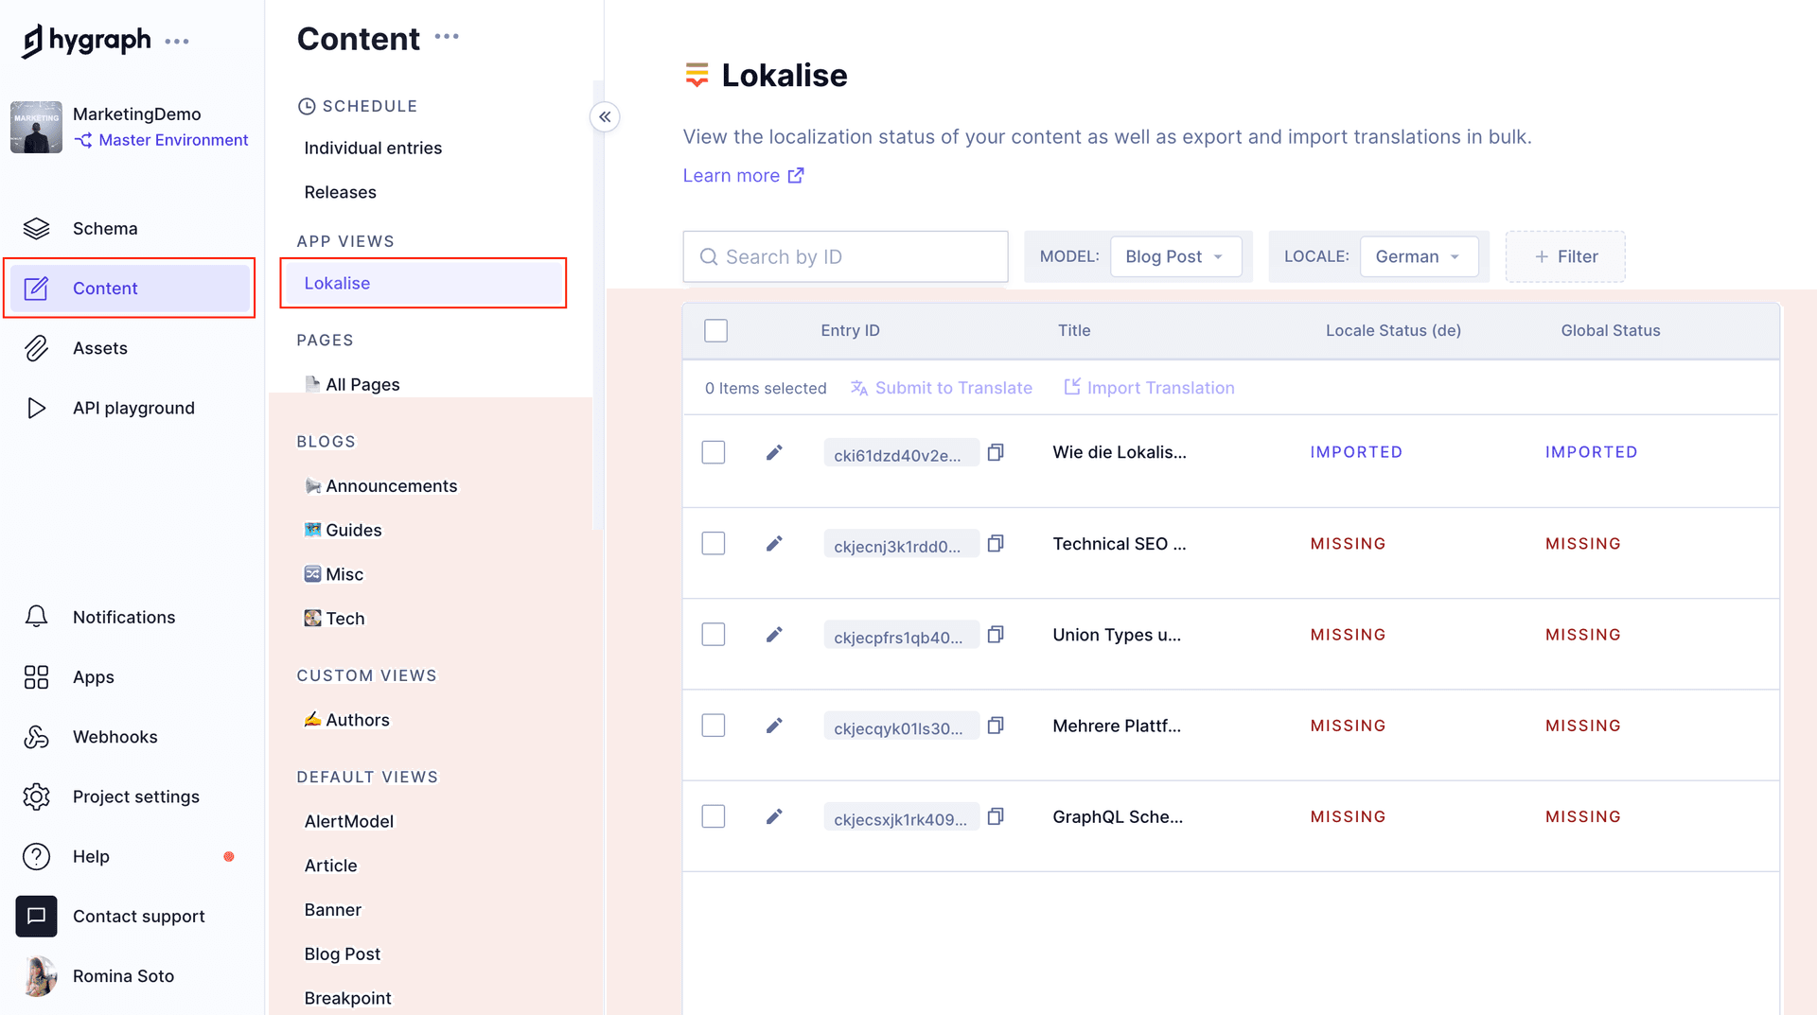This screenshot has height=1015, width=1817.
Task: Check the Union Types u... entry checkbox
Action: point(714,635)
